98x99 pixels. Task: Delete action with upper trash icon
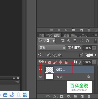point(89,30)
